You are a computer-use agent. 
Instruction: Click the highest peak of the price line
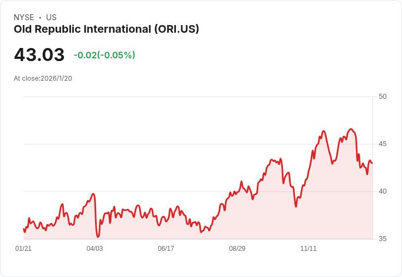351,129
